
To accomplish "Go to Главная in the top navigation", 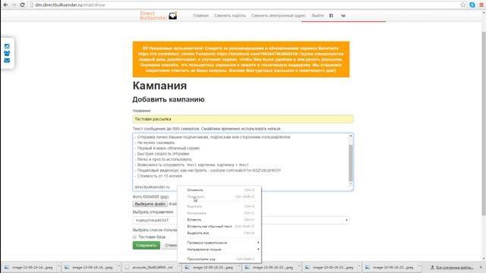I will pyautogui.click(x=200, y=15).
